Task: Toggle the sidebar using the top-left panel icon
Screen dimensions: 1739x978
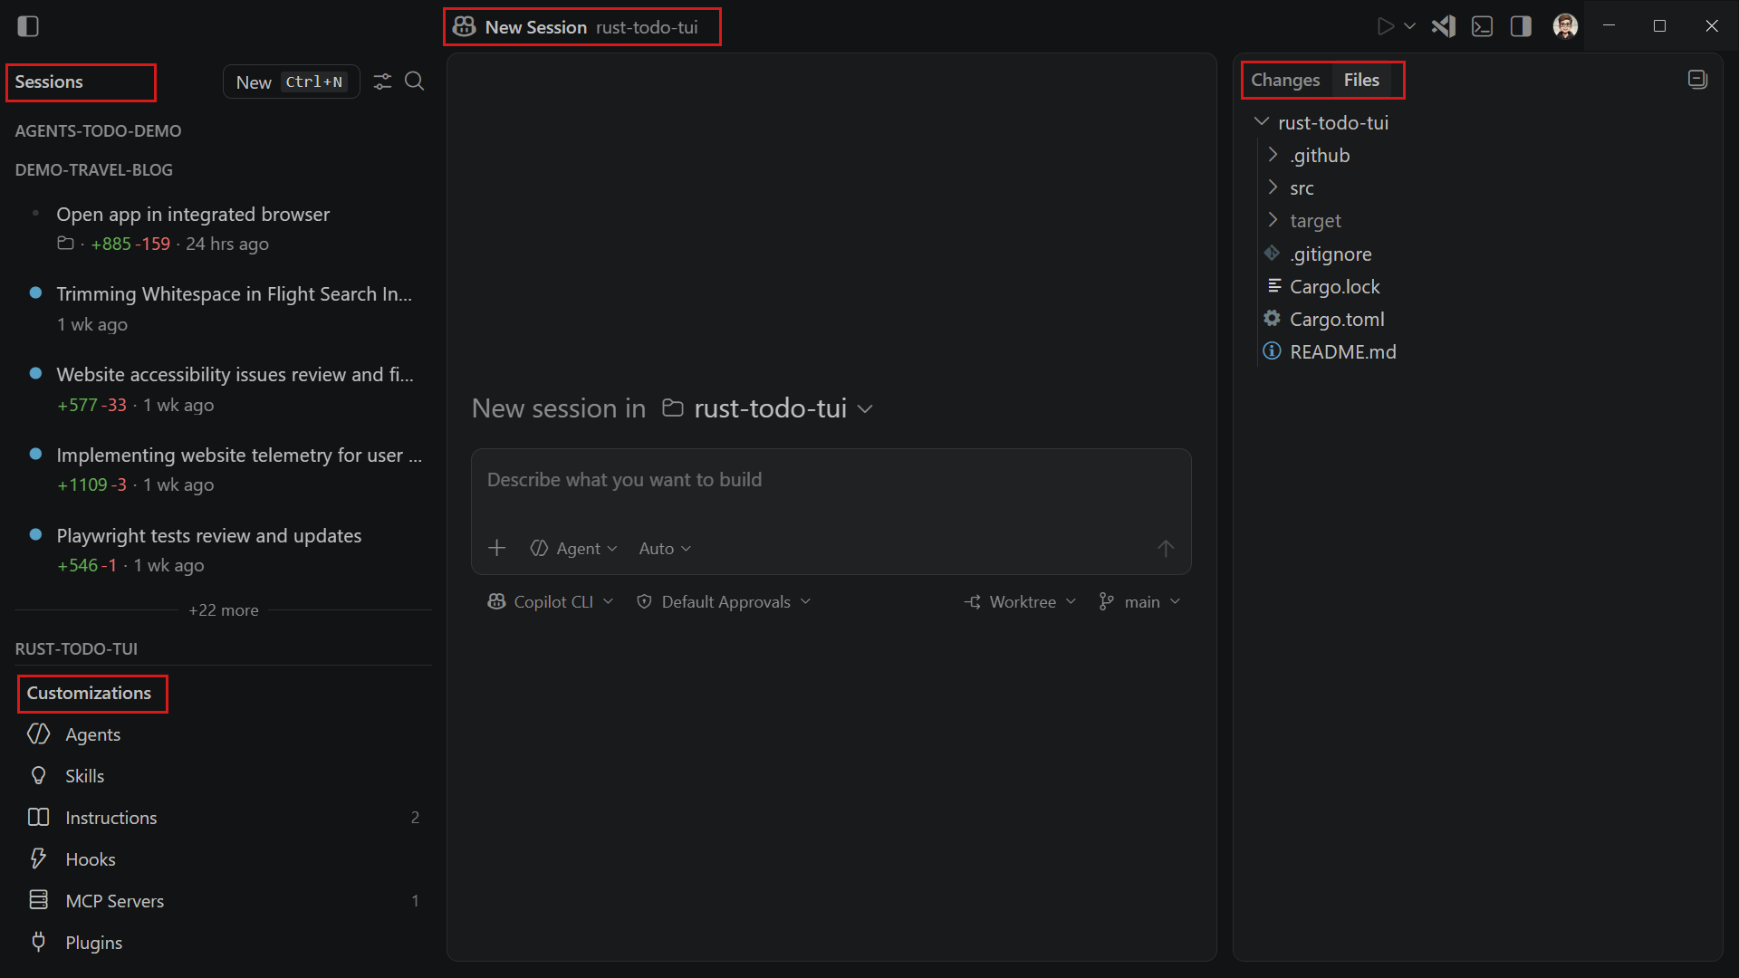Action: coord(28,26)
